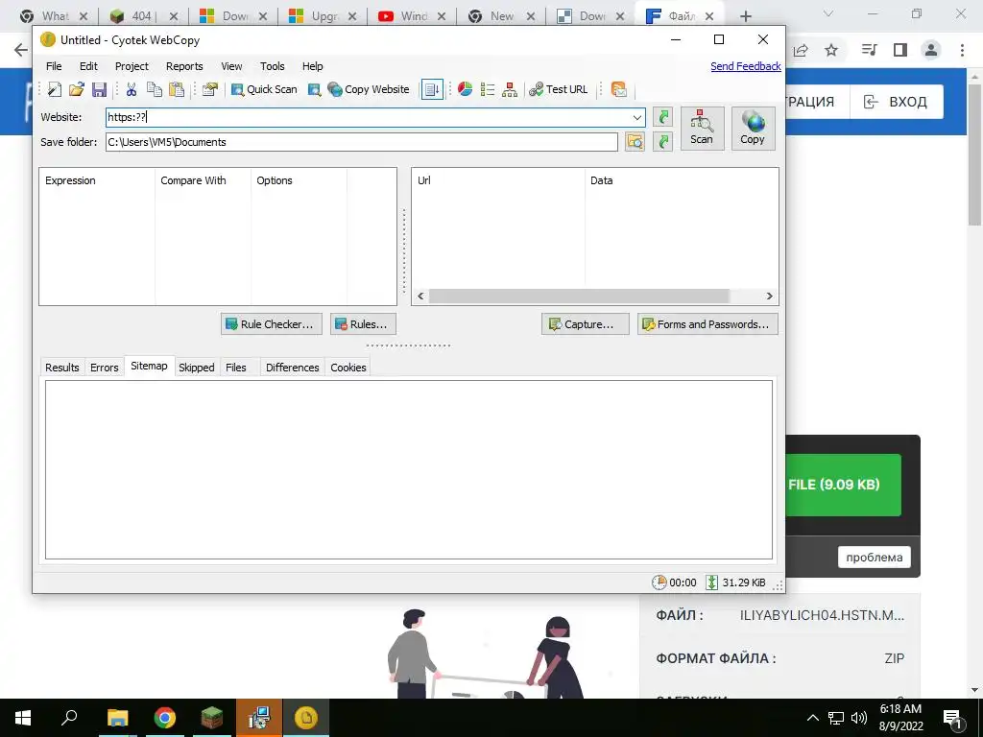
Task: Click the Cut scissors icon
Action: point(131,89)
